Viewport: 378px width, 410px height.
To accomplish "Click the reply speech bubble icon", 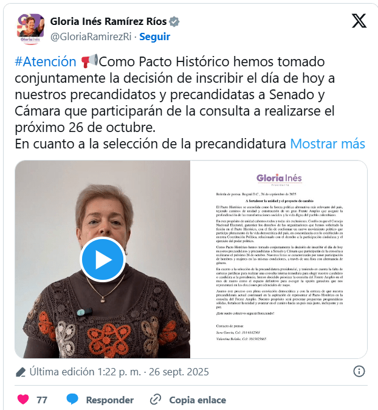I will pyautogui.click(x=72, y=399).
